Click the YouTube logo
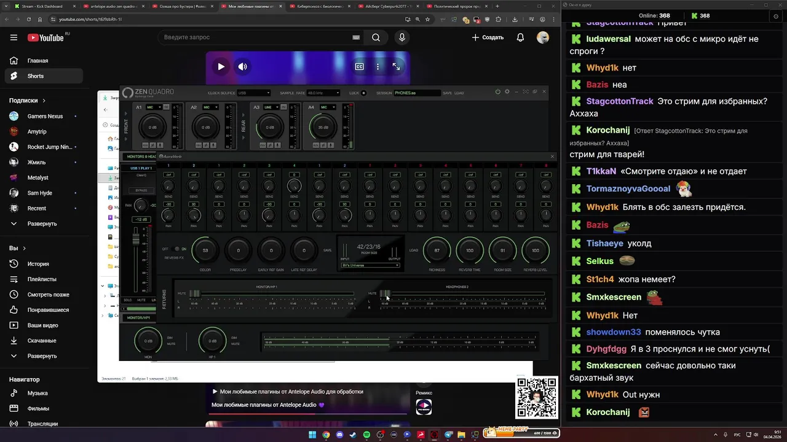 [x=45, y=37]
